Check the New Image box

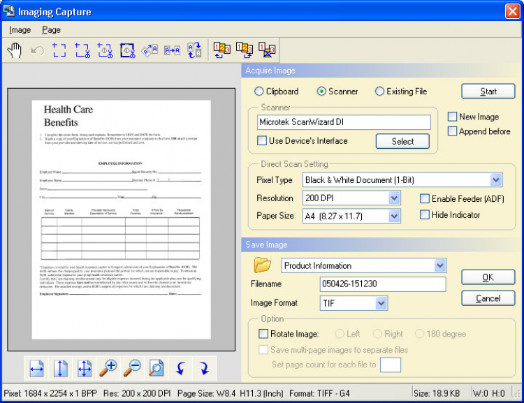click(x=452, y=117)
